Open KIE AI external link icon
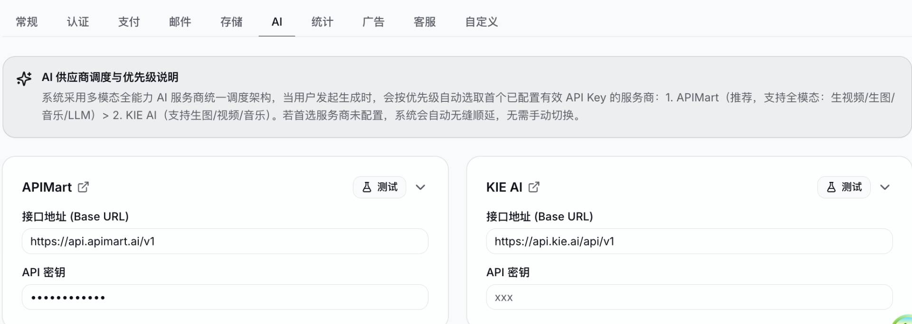This screenshot has width=912, height=324. 534,187
